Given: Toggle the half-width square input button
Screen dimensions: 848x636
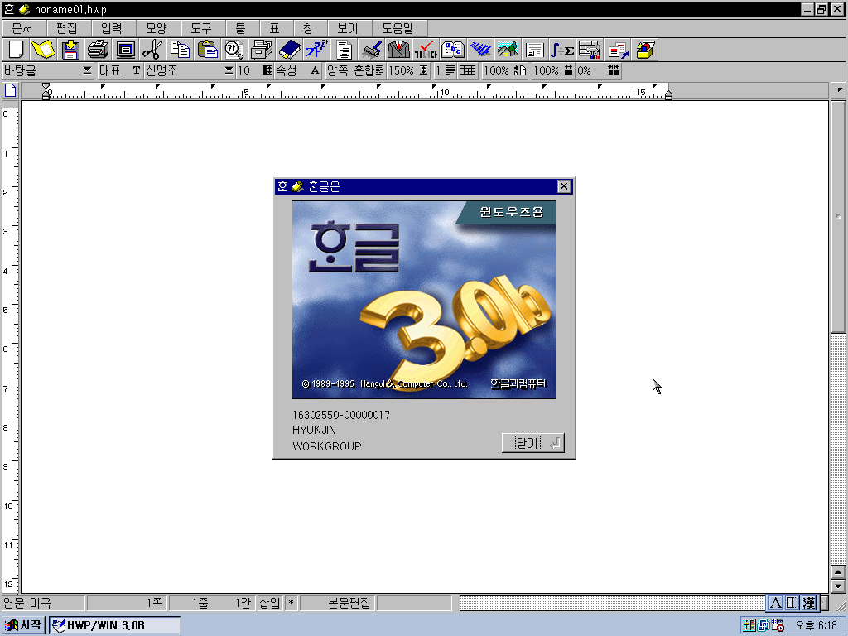Looking at the screenshot, I should 793,603.
